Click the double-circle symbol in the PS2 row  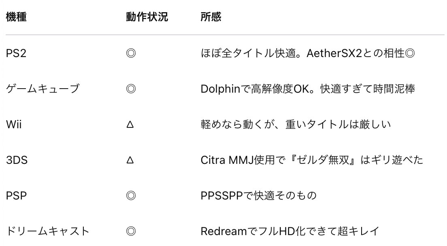[131, 53]
